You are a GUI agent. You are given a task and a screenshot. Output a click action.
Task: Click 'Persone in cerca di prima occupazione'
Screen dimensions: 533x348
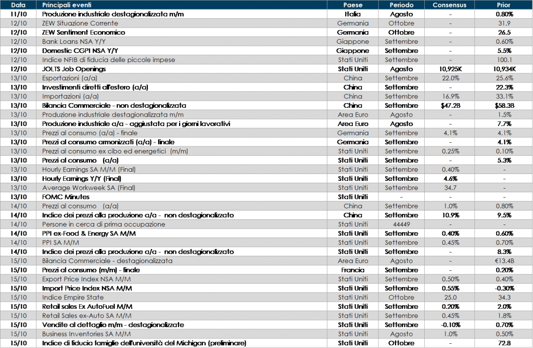click(x=104, y=225)
